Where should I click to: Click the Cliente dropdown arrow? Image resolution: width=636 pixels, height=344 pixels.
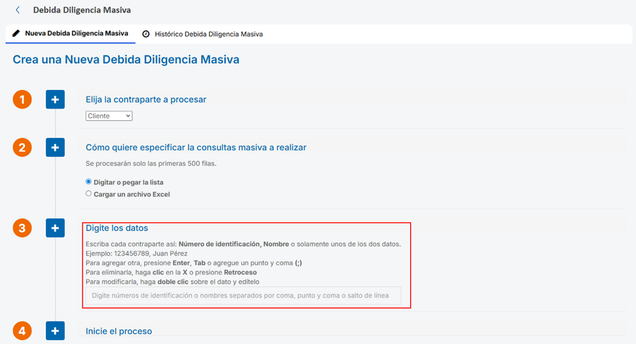(x=126, y=115)
